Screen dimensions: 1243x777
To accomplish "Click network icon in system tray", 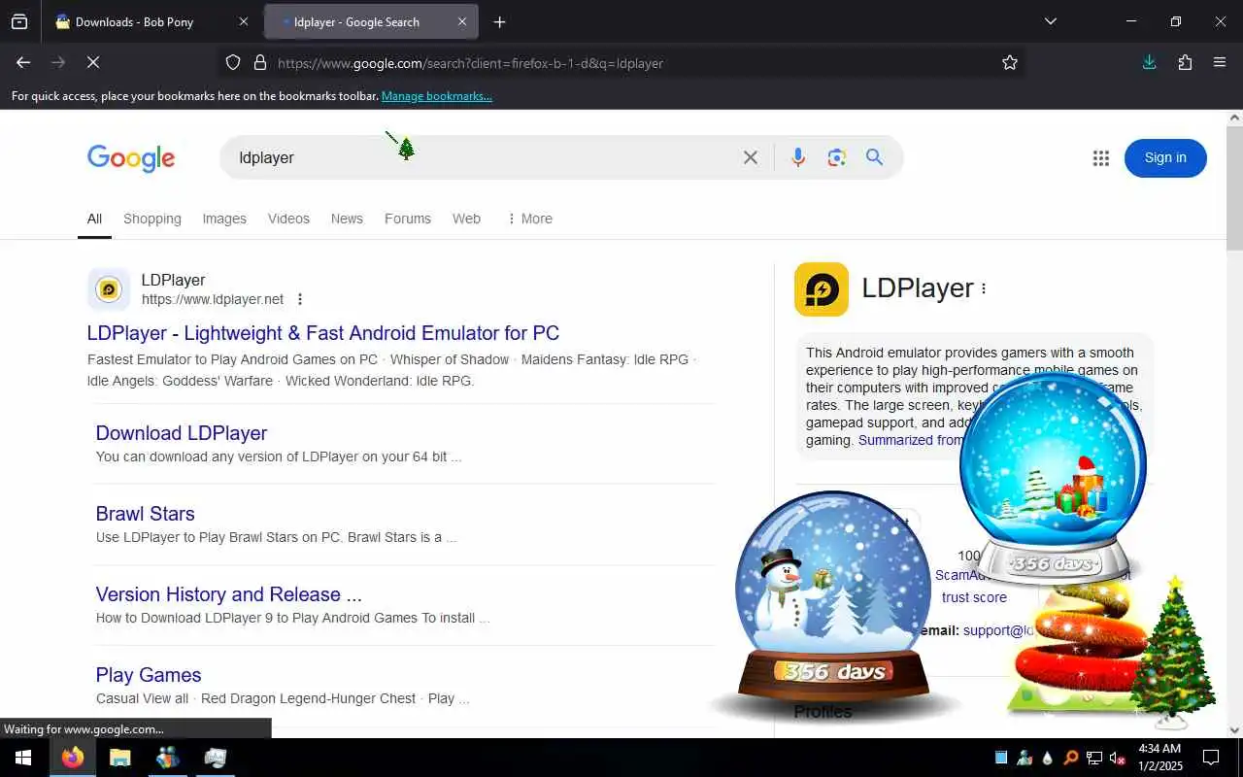I will pyautogui.click(x=1094, y=758).
